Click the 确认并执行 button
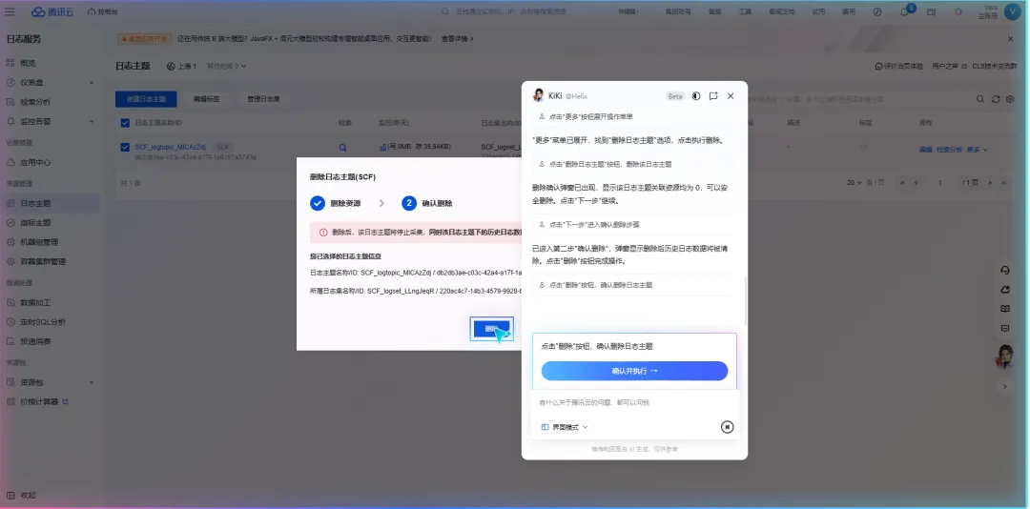 (634, 371)
